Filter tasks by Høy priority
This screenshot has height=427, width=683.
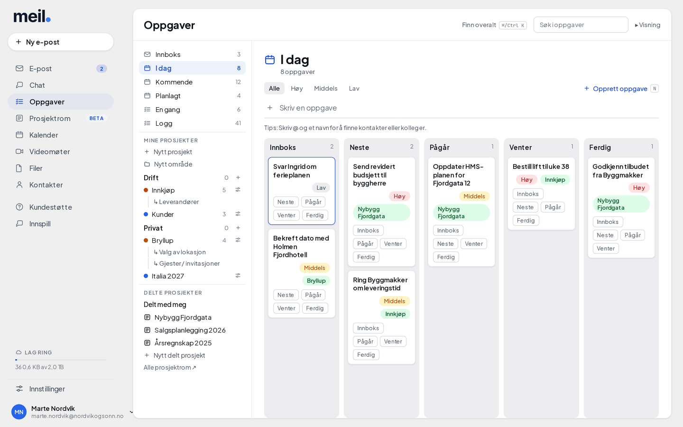(297, 88)
